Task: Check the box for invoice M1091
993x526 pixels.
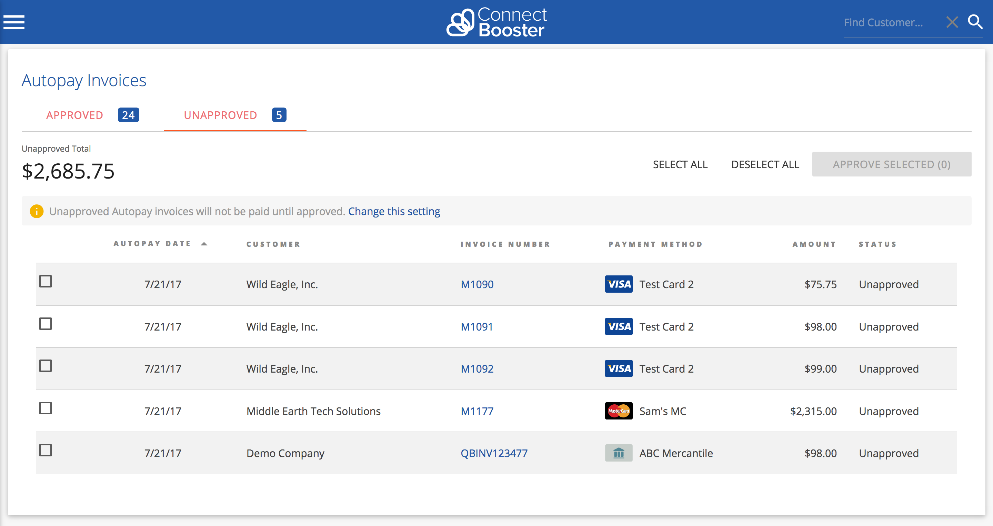Action: coord(46,324)
